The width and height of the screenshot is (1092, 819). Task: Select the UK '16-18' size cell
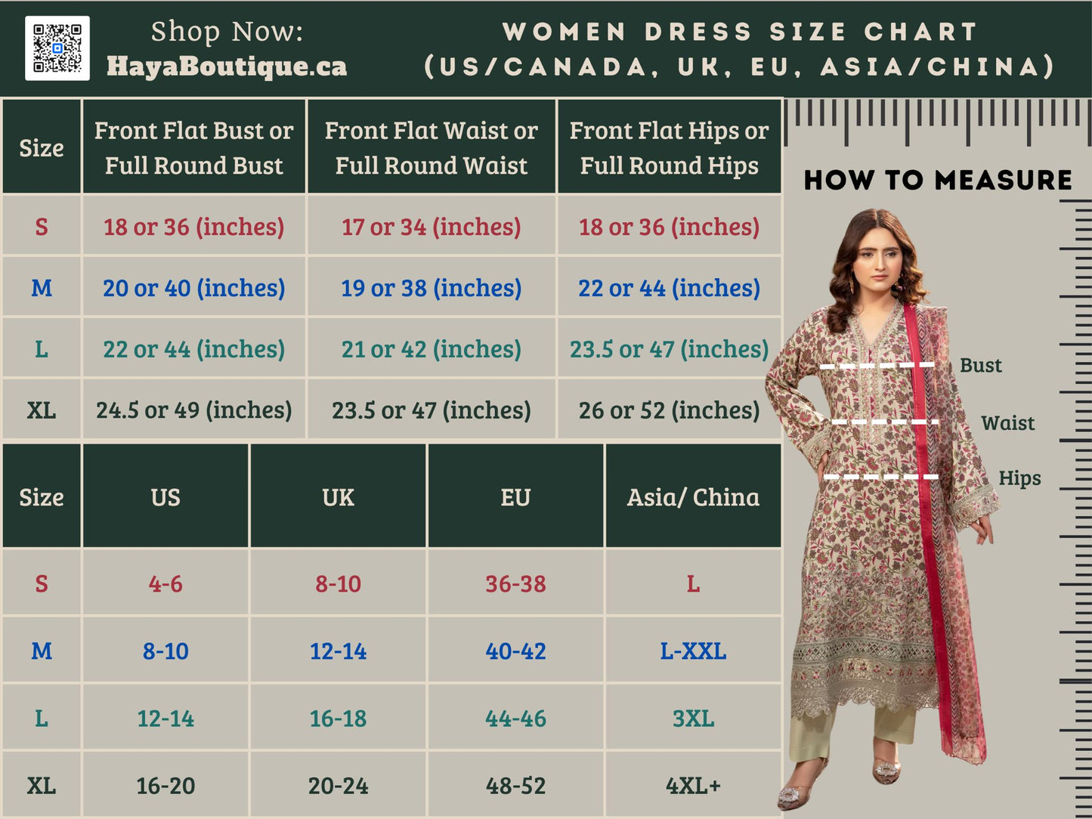(x=338, y=719)
